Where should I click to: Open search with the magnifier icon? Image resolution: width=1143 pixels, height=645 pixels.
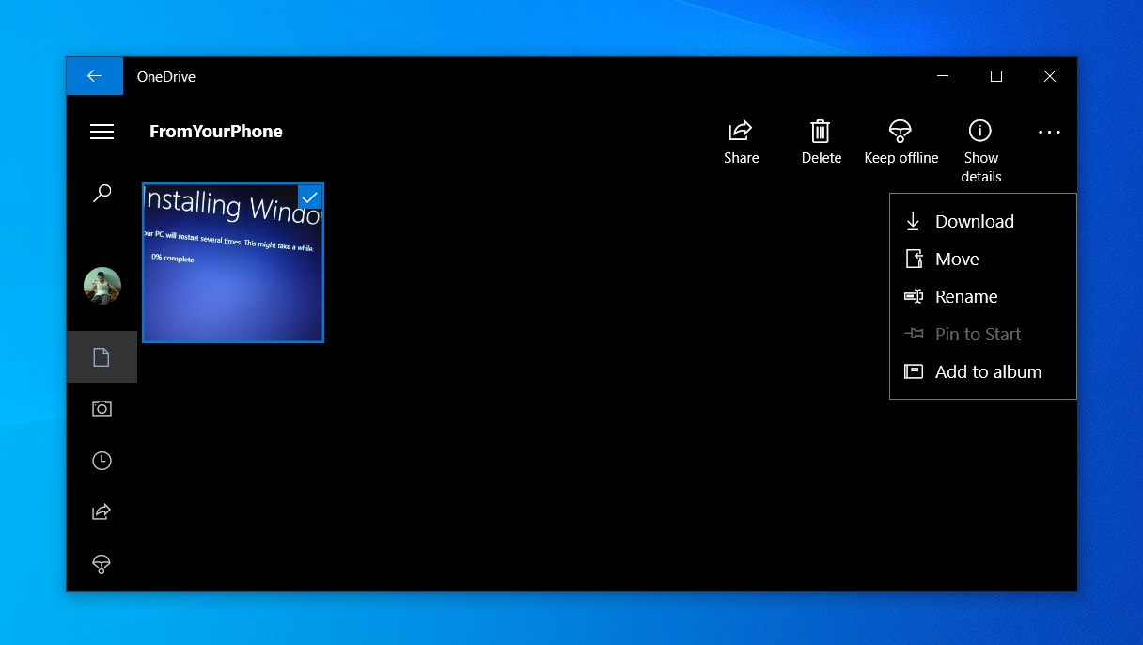point(102,194)
